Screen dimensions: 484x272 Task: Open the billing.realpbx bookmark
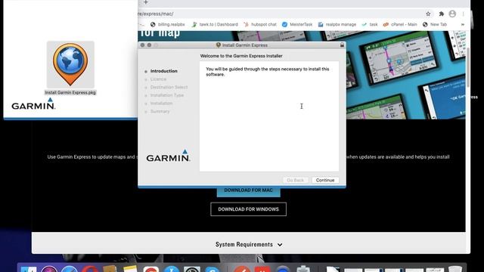(168, 24)
